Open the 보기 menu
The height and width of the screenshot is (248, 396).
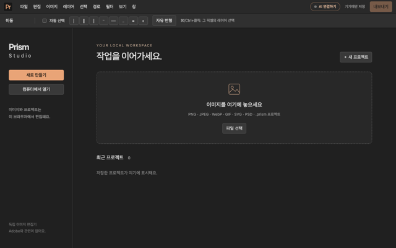click(x=123, y=7)
